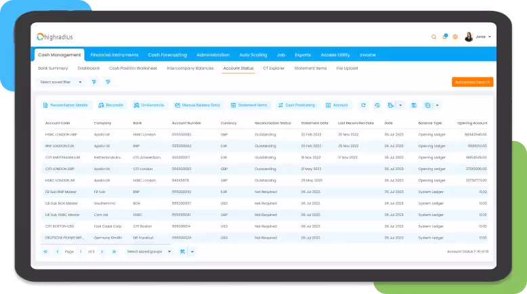Go to the previous page
The width and height of the screenshot is (527, 294).
click(x=58, y=252)
